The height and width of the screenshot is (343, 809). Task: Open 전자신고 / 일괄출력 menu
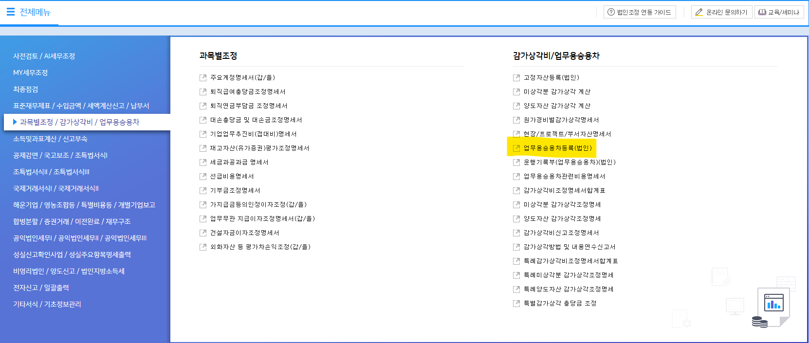coord(41,288)
